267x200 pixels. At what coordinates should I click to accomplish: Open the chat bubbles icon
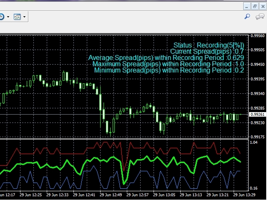click(x=260, y=17)
